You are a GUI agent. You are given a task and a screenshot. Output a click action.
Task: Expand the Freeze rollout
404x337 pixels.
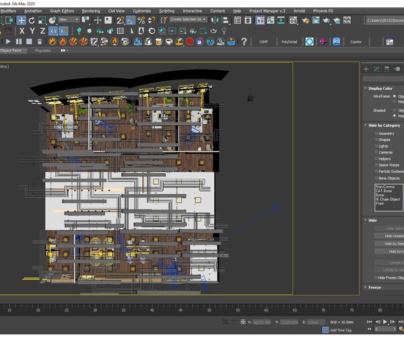[x=374, y=287]
